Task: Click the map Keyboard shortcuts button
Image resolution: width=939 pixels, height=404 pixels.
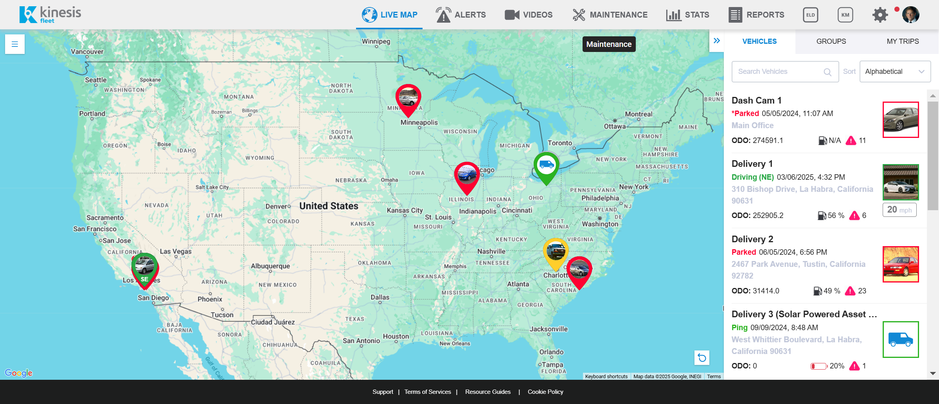Action: click(606, 377)
